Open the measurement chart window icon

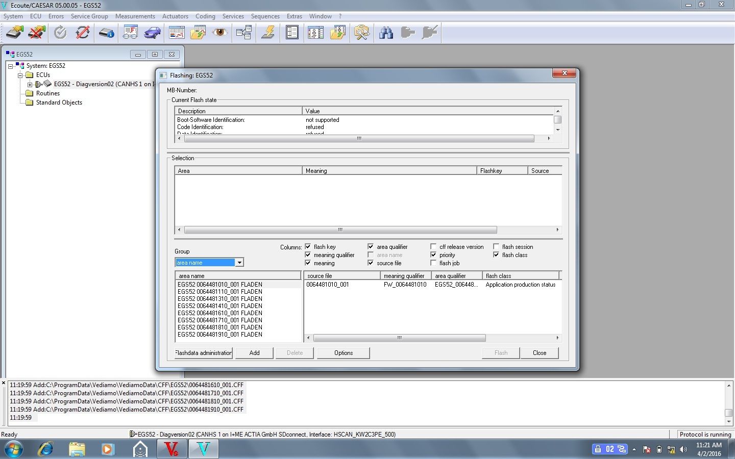click(x=177, y=33)
